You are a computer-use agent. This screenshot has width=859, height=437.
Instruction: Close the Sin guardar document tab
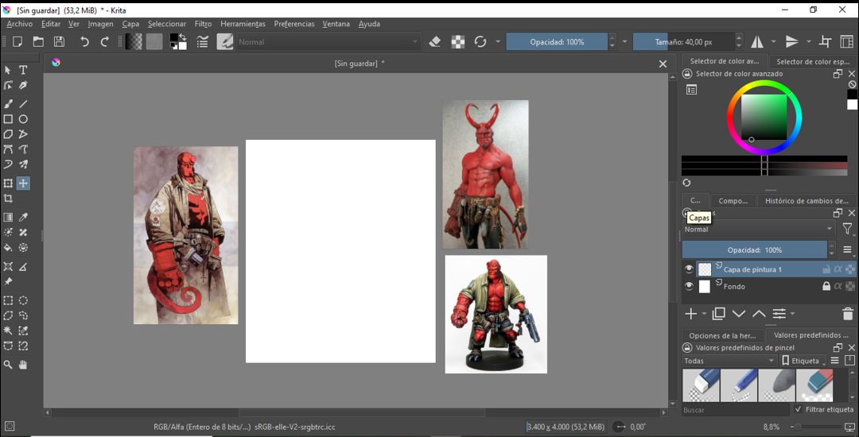[x=663, y=64]
